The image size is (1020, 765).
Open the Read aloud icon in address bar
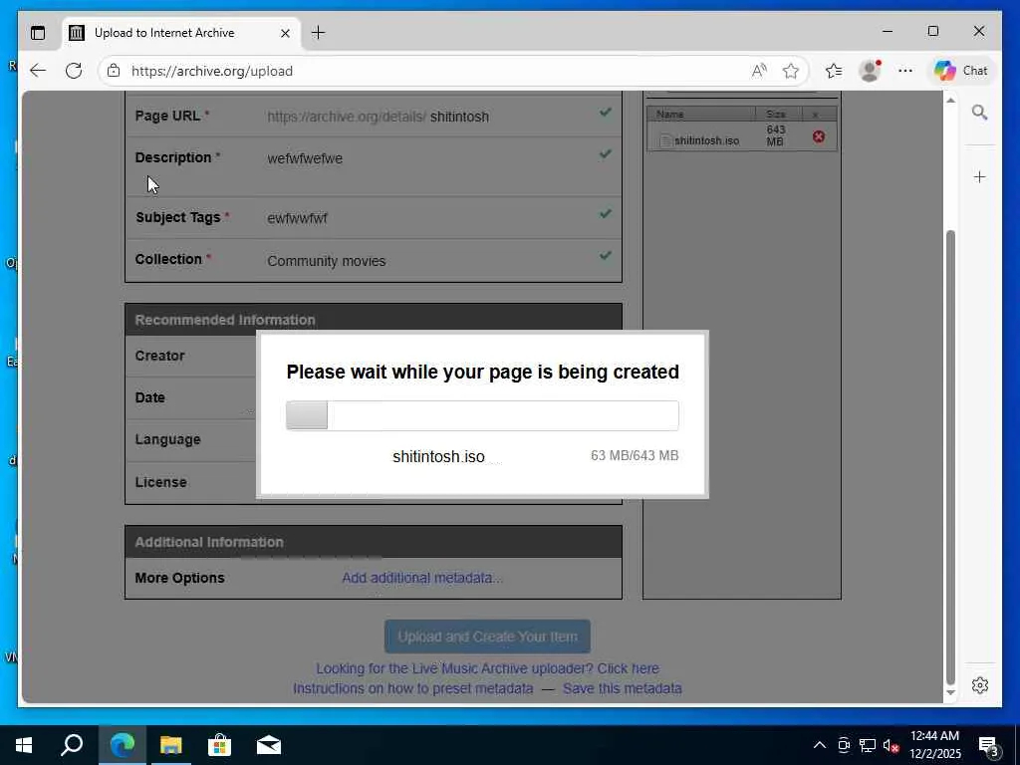click(x=758, y=71)
